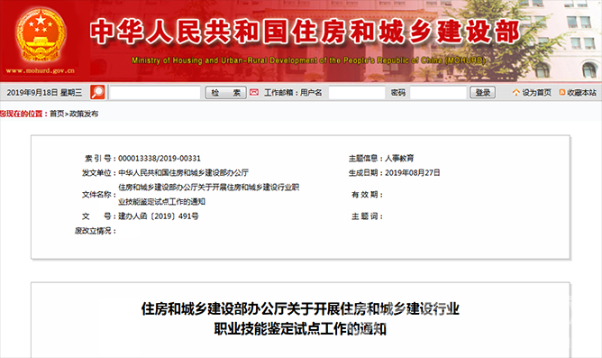
Task: Click the 有效期 label
Action: (367, 195)
